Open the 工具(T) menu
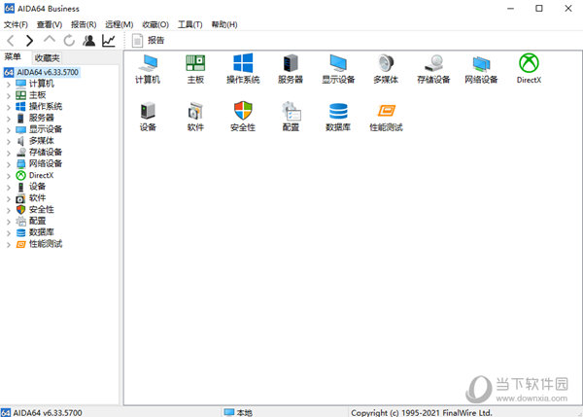Screen dimensions: 583x417 [190, 24]
